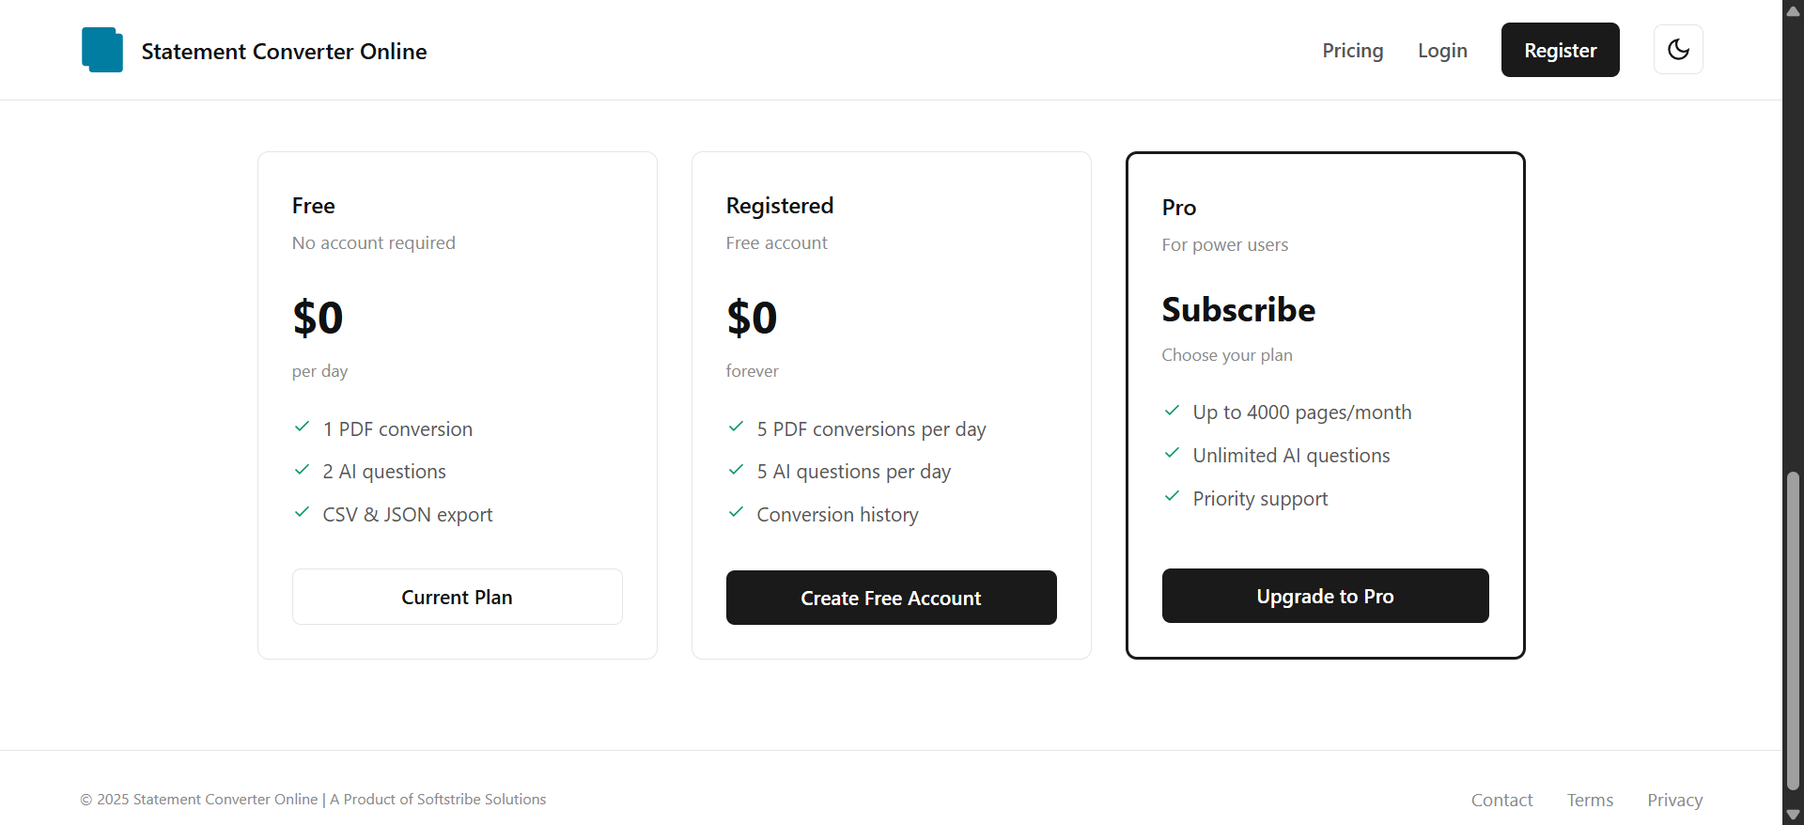Open the Contact footer link
The height and width of the screenshot is (825, 1804).
1501,800
